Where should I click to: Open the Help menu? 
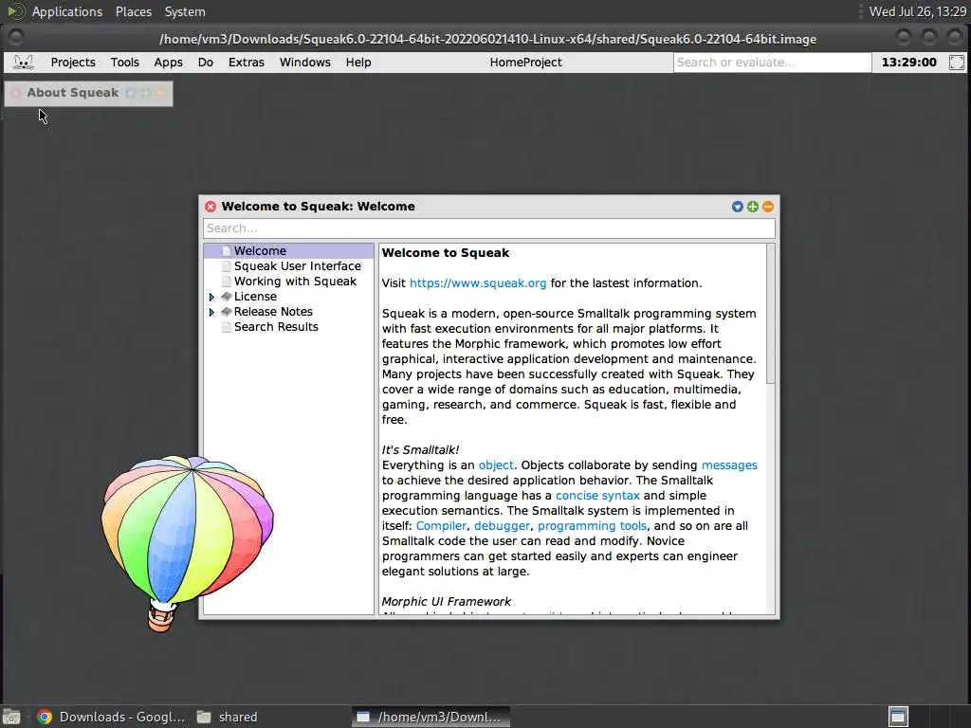pos(358,62)
